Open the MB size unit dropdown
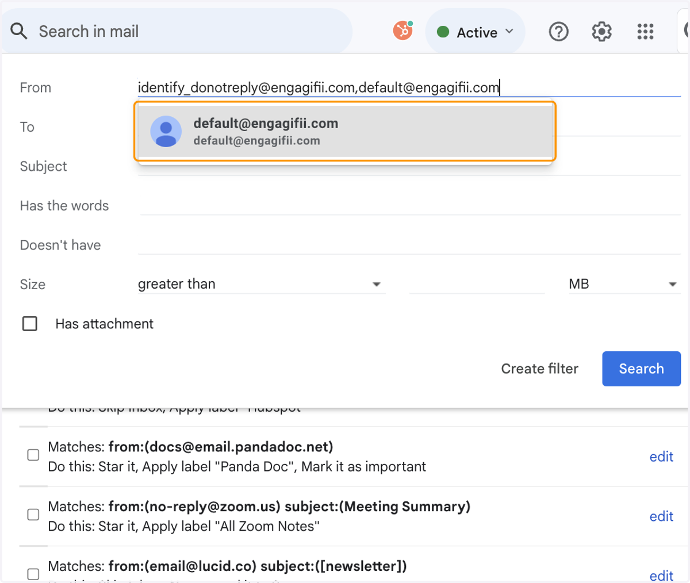Screen dimensions: 690x583 [624, 284]
